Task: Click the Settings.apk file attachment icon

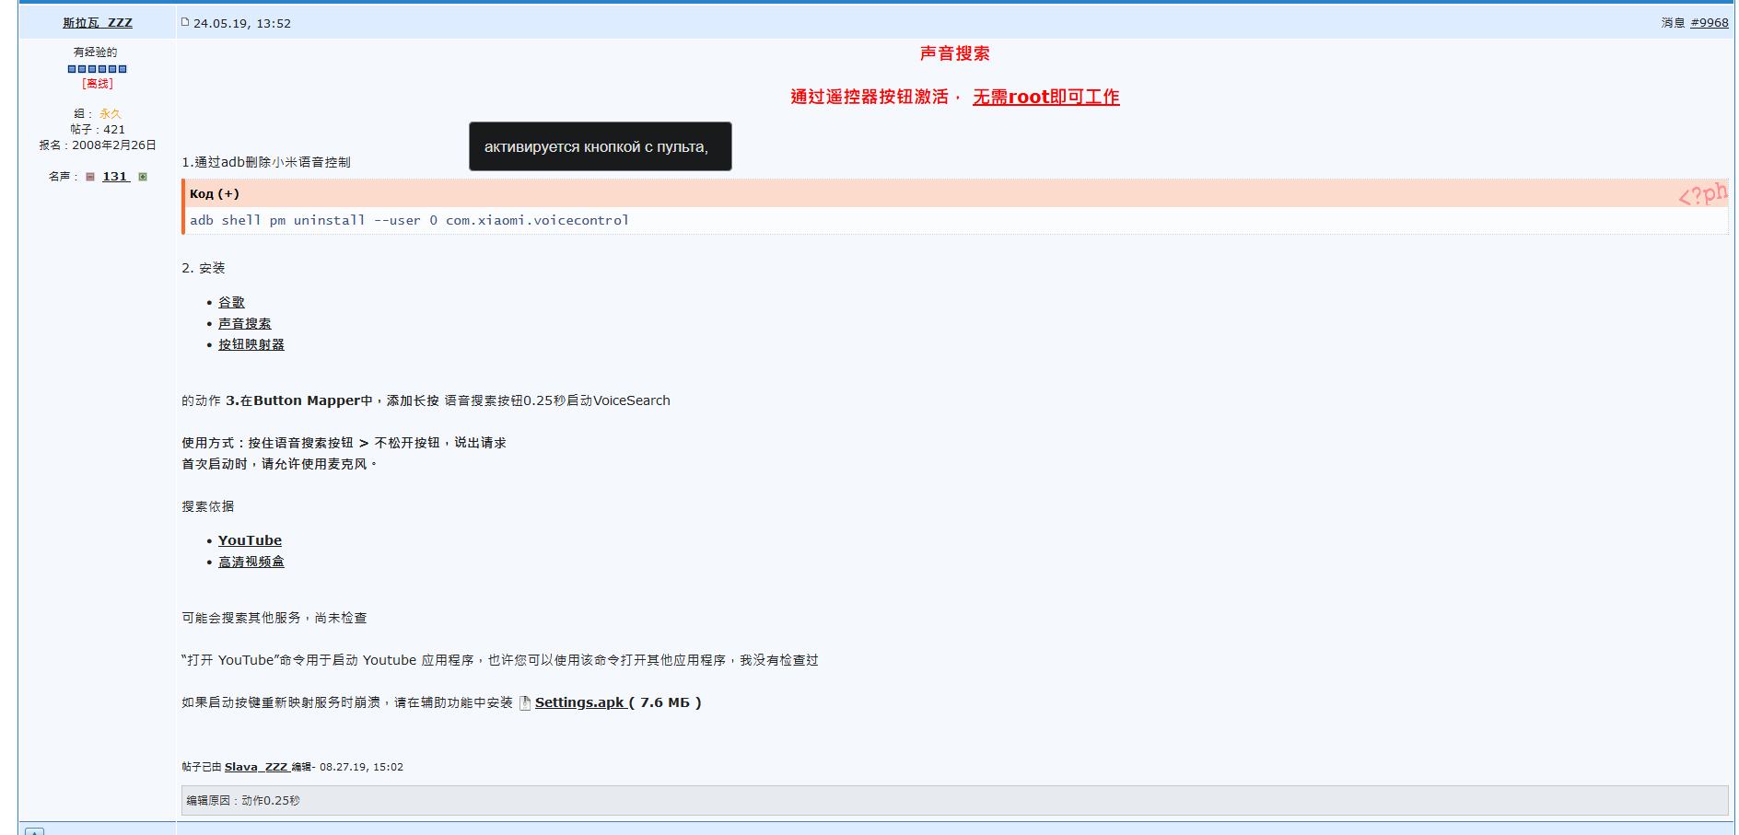Action: click(x=525, y=703)
